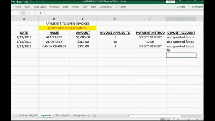Click the INVOICE APPLIED TO header cell

click(x=115, y=33)
